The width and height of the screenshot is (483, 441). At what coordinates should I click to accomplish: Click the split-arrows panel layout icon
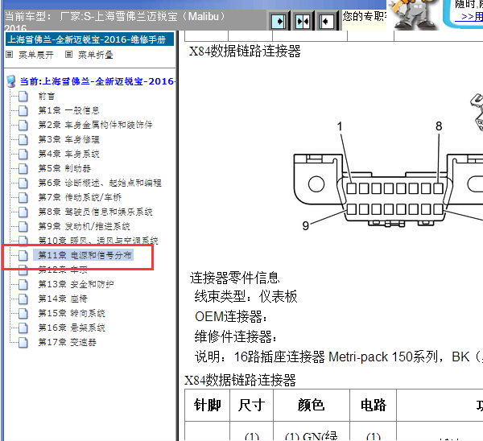pyautogui.click(x=303, y=21)
